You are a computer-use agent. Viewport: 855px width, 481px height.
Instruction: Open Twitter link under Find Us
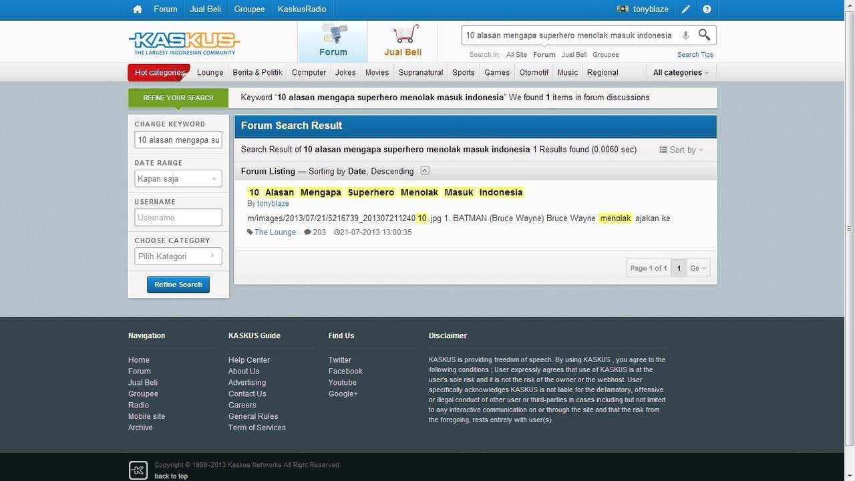tap(340, 360)
